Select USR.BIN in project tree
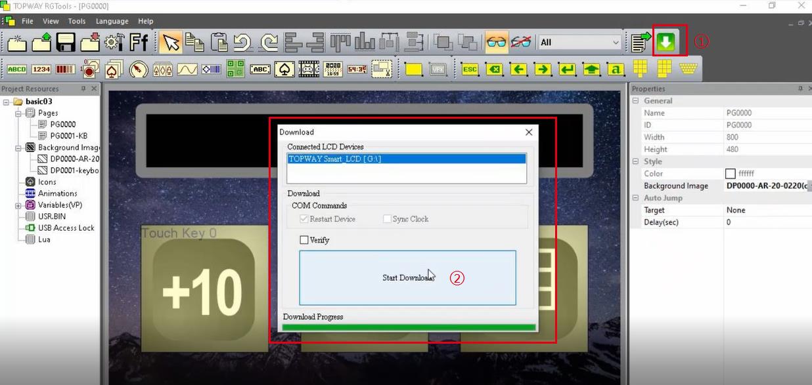Viewport: 812px width, 385px height. [x=52, y=216]
